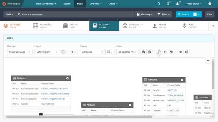The width and height of the screenshot is (218, 122).
Task: Add a new tab with plus icon
Action: [x=213, y=26]
